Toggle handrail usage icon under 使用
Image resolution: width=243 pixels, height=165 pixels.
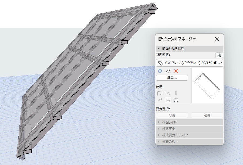click(x=160, y=100)
